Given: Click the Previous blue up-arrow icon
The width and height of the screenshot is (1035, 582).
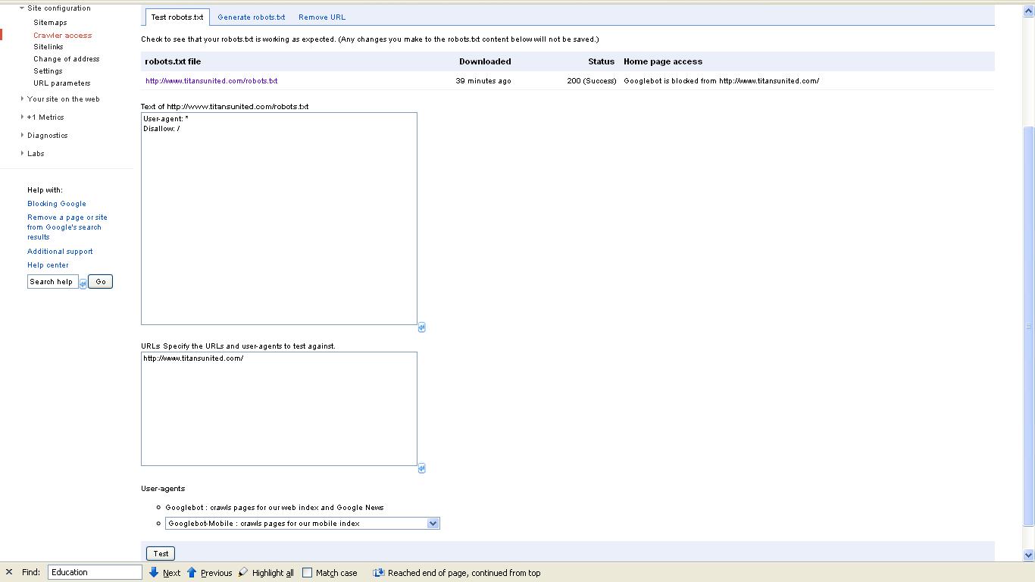Looking at the screenshot, I should (x=192, y=573).
